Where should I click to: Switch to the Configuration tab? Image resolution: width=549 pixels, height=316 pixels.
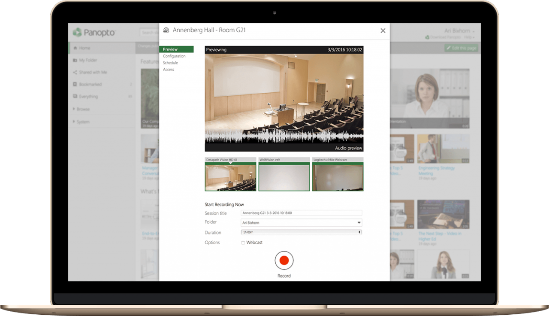[175, 56]
